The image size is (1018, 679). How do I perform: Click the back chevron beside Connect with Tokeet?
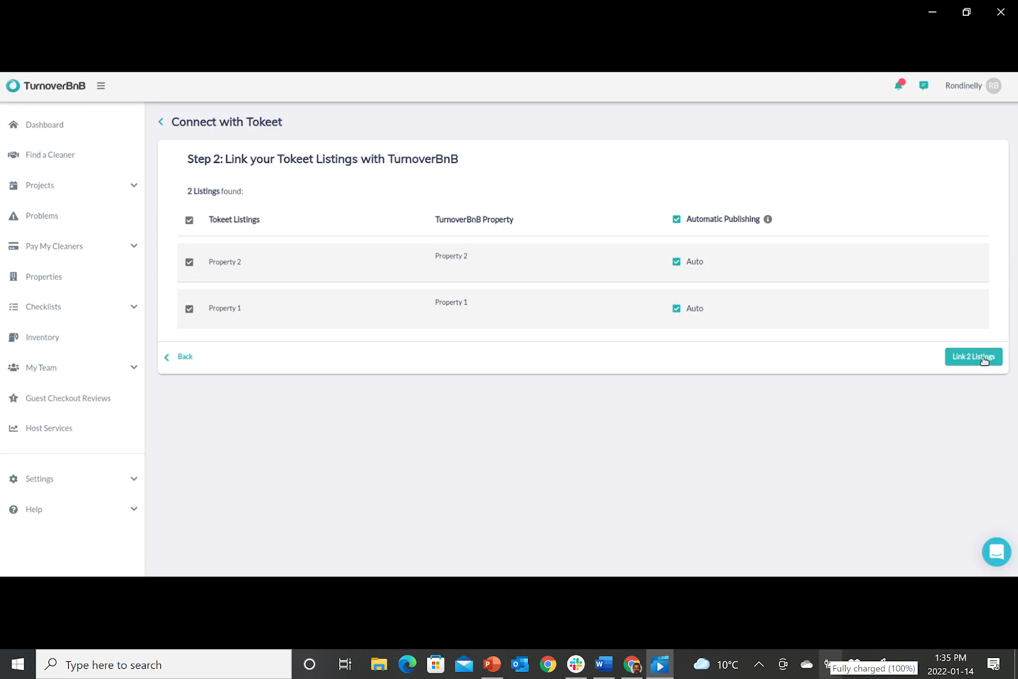click(161, 122)
